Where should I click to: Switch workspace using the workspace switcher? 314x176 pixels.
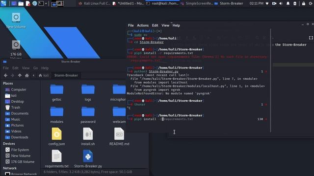click(x=57, y=3)
